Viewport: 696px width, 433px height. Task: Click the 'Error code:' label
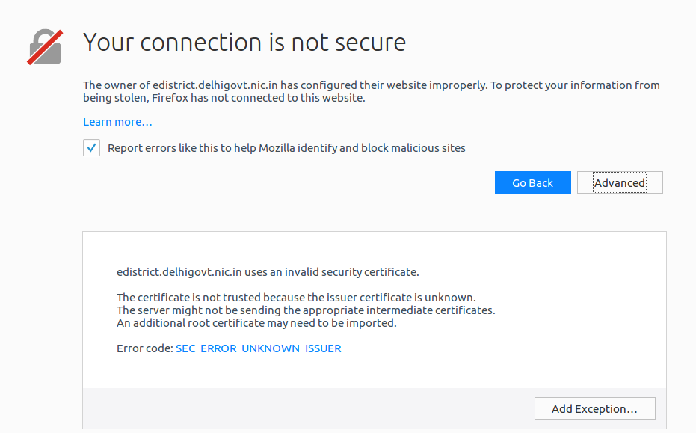(145, 348)
